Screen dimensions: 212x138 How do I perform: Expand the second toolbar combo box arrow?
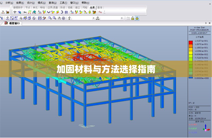(122, 18)
